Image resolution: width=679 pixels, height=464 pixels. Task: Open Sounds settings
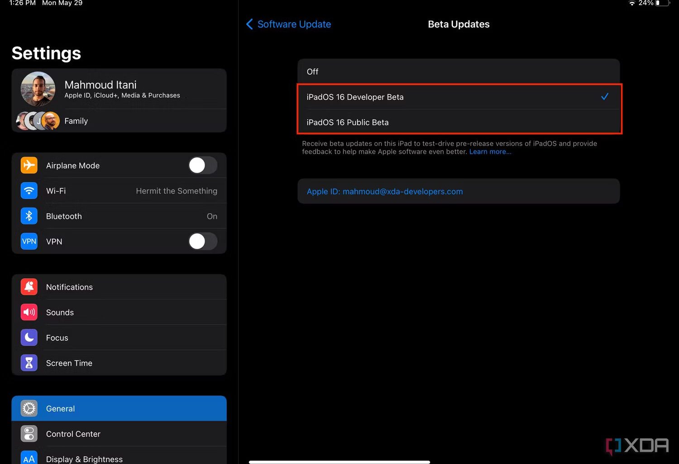pyautogui.click(x=119, y=312)
